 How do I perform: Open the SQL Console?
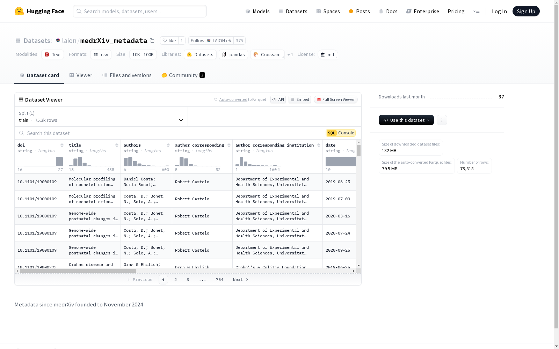click(341, 133)
